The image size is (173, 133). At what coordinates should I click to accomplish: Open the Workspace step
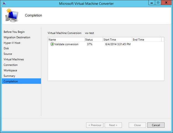pyautogui.click(x=10, y=70)
